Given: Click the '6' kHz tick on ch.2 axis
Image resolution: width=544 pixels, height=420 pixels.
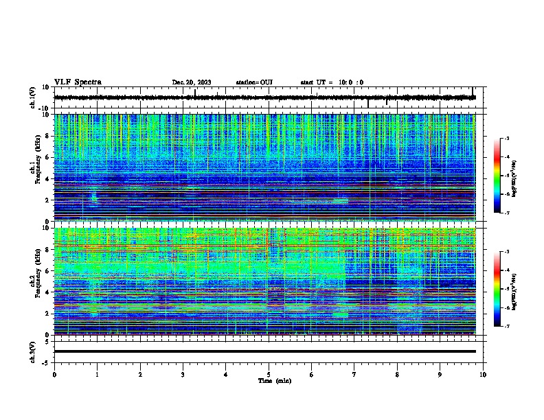Looking at the screenshot, I should coord(47,271).
